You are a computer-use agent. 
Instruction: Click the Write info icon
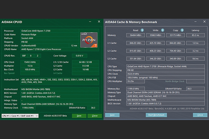click(x=162, y=30)
